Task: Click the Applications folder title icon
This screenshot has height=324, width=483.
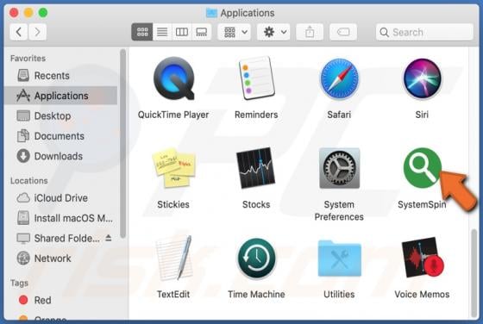Action: 211,13
